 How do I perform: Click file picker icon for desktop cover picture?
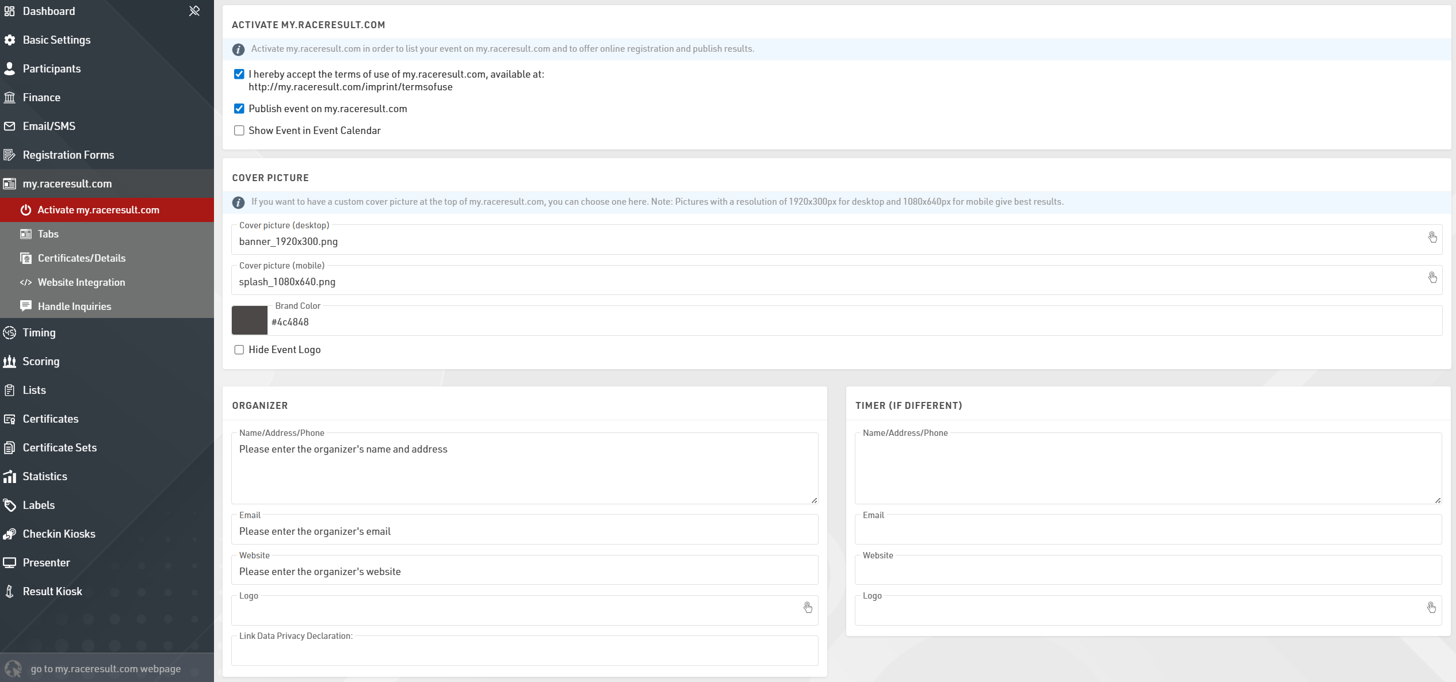point(1432,237)
